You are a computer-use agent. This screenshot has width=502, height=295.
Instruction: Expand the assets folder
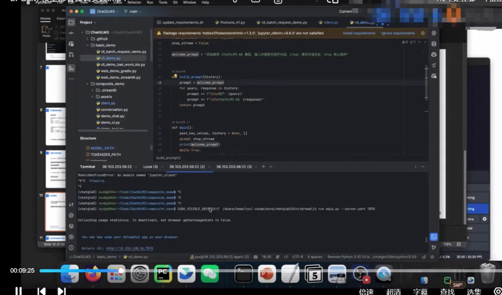point(92,96)
